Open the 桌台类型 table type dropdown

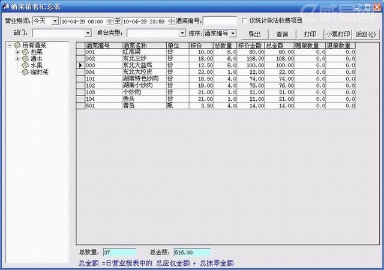(182, 34)
